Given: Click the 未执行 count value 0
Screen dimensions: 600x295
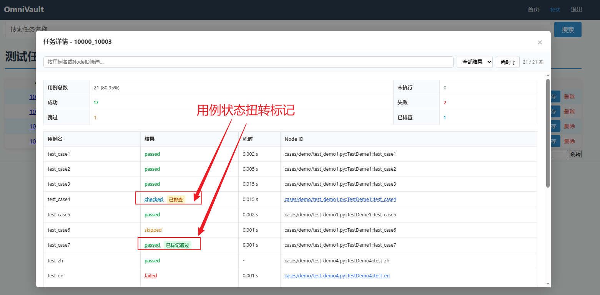Looking at the screenshot, I should pos(445,88).
